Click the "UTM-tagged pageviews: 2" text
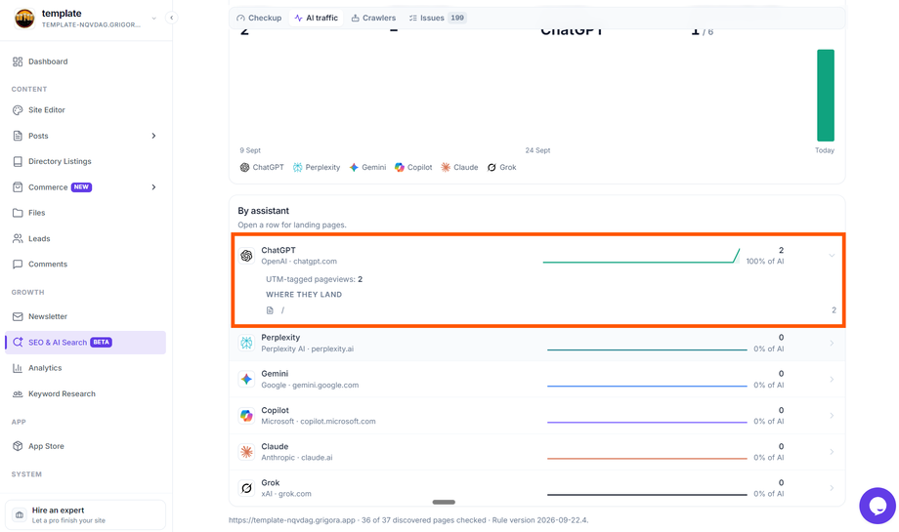This screenshot has width=899, height=532. click(315, 279)
